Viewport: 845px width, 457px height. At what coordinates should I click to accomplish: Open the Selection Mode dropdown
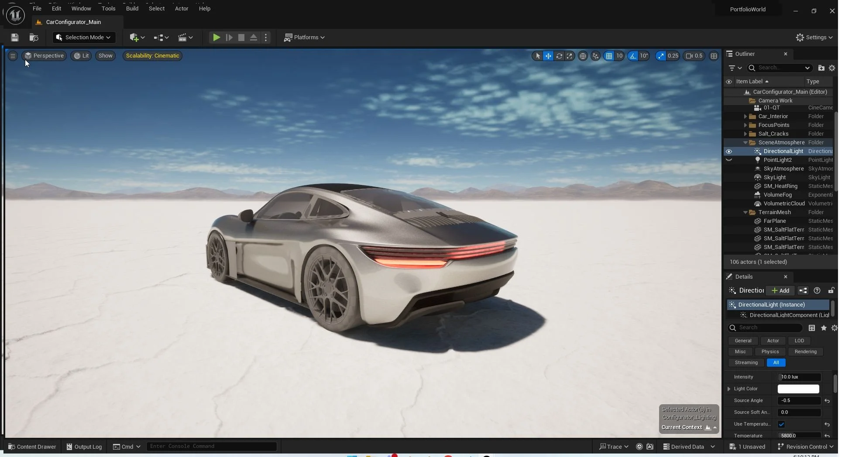pos(84,38)
